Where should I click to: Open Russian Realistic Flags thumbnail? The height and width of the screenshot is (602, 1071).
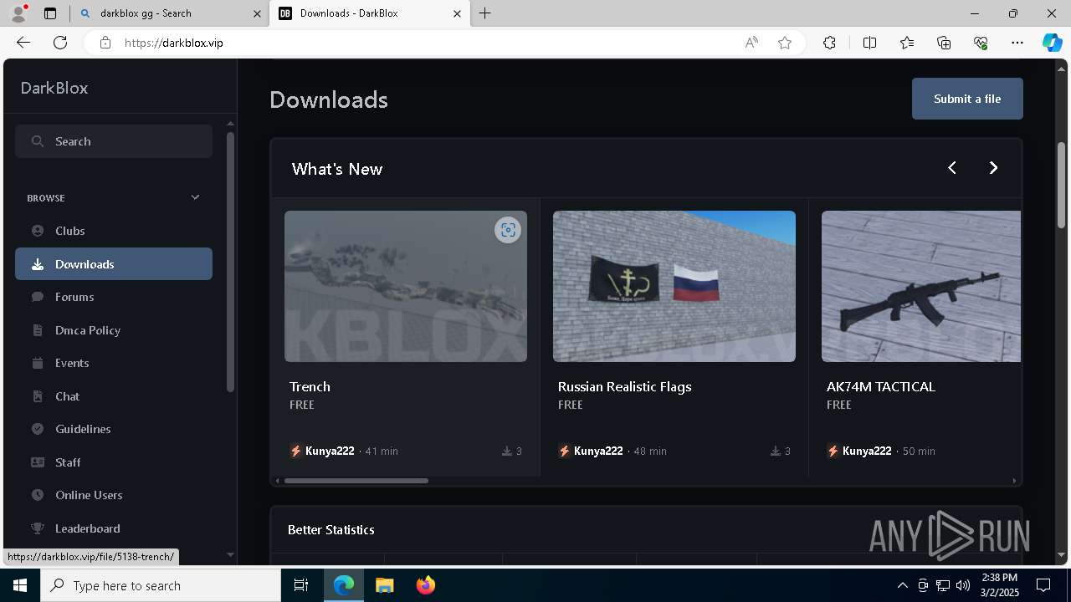click(x=674, y=286)
